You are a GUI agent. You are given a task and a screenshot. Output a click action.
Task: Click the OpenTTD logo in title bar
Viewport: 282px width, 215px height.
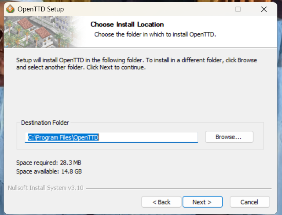click(9, 9)
